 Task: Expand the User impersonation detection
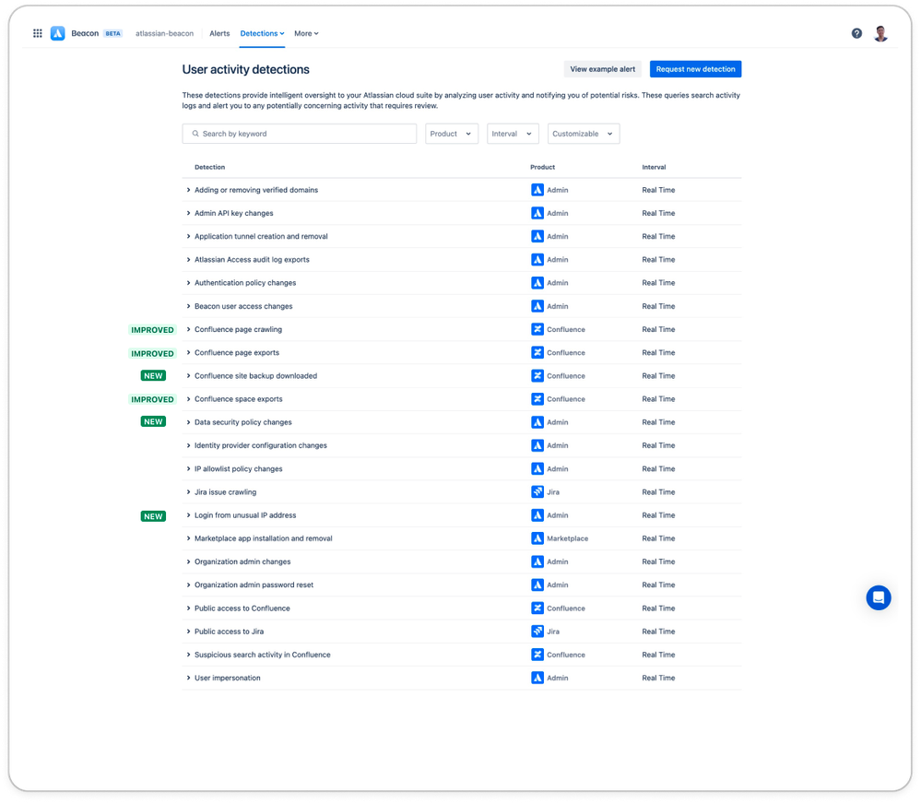coord(189,678)
